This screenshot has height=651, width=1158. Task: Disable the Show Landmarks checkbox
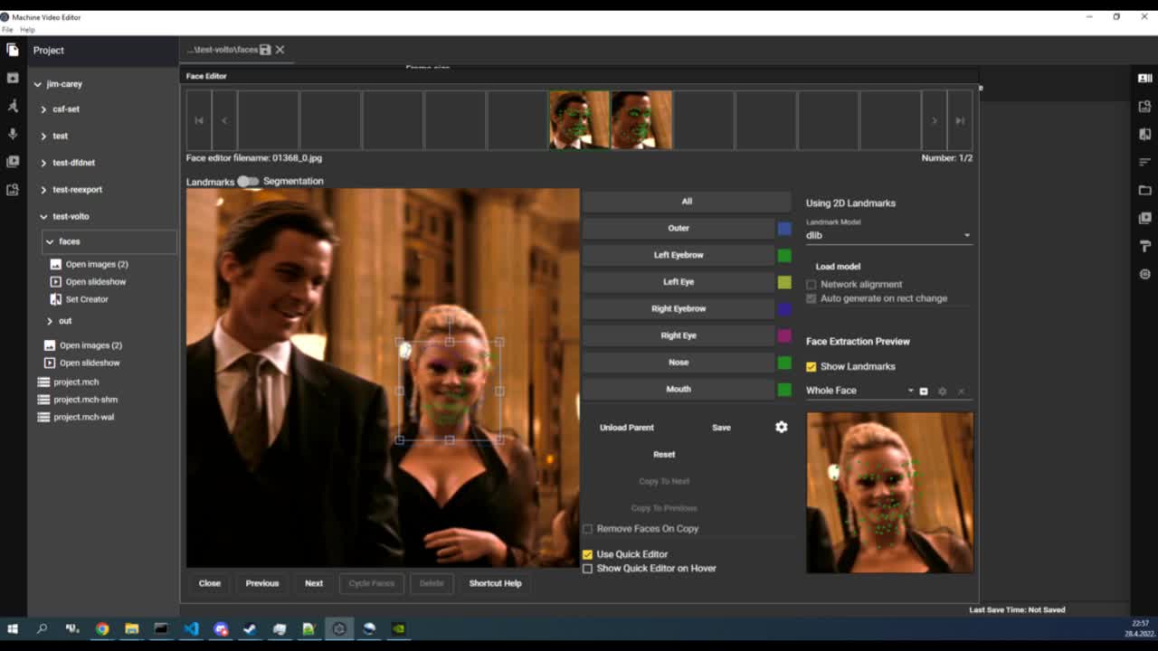coord(812,367)
